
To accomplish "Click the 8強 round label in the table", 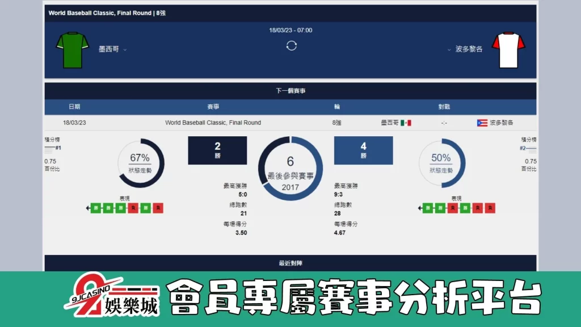I will [336, 122].
